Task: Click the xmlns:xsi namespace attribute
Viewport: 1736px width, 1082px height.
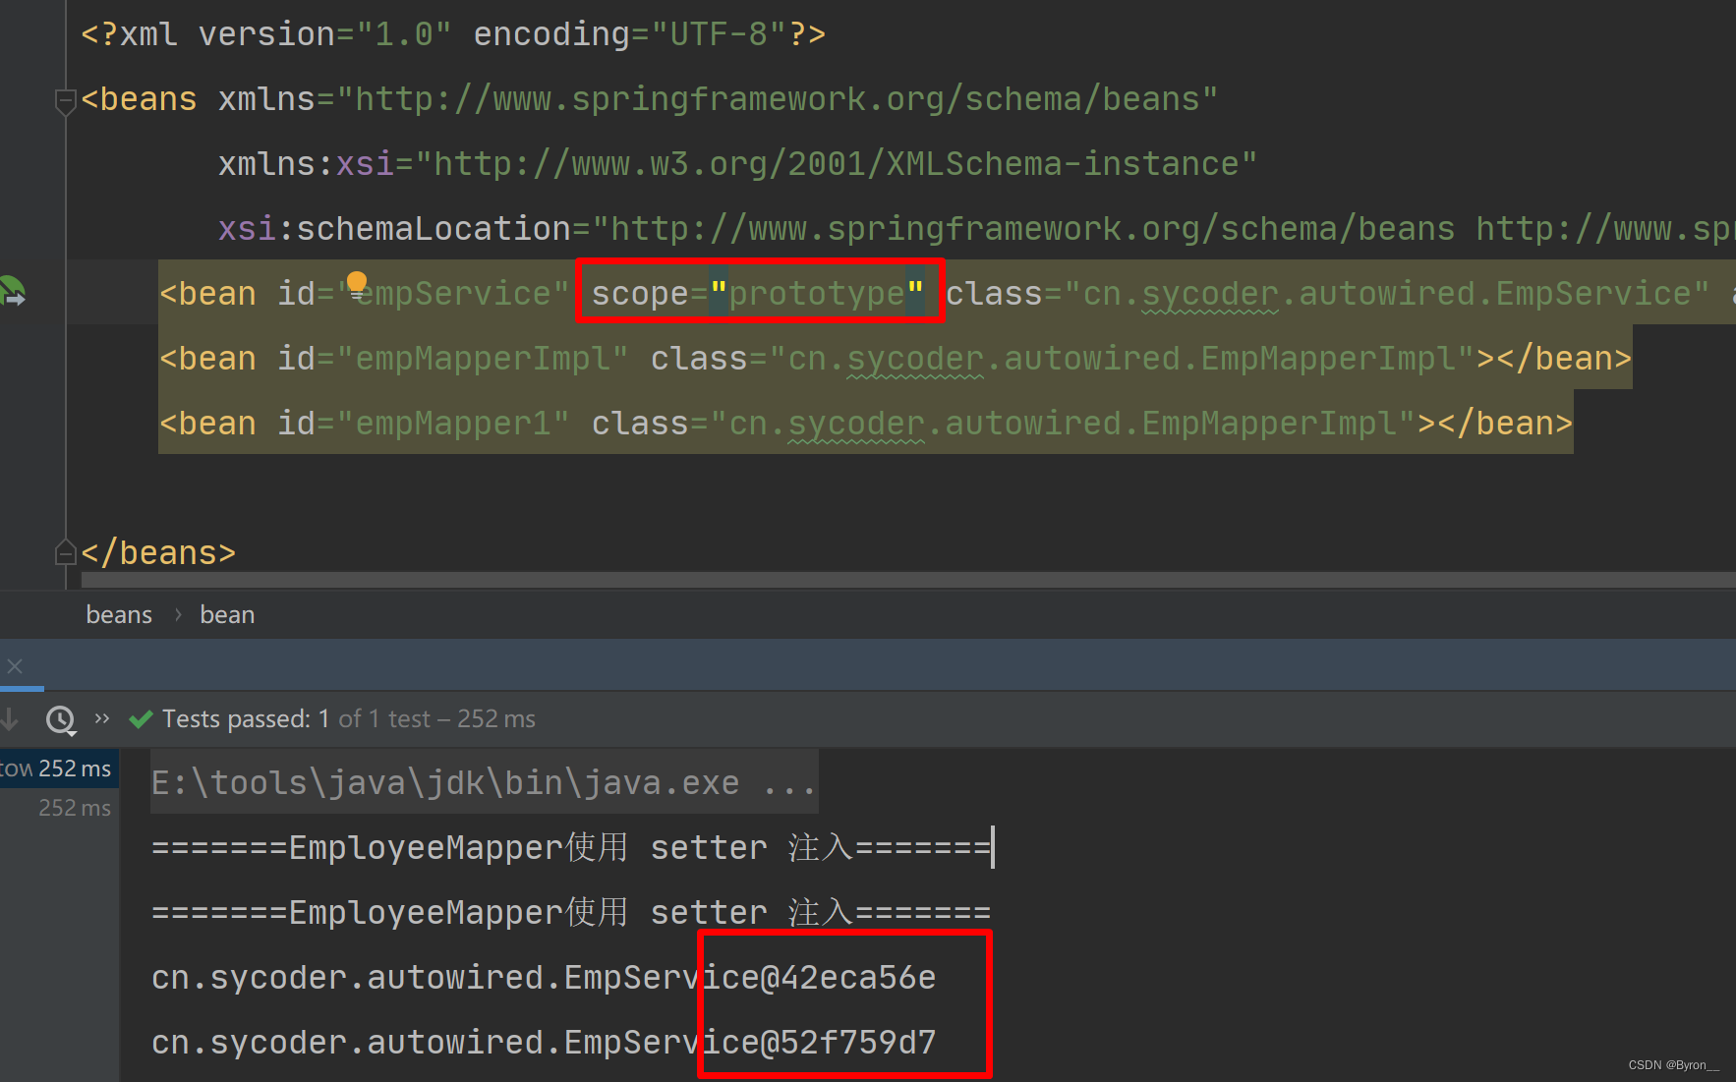Action: [x=737, y=164]
